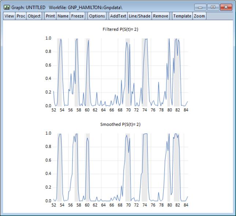Close the graph window
Screen dimensions: 236x216
(225, 7)
